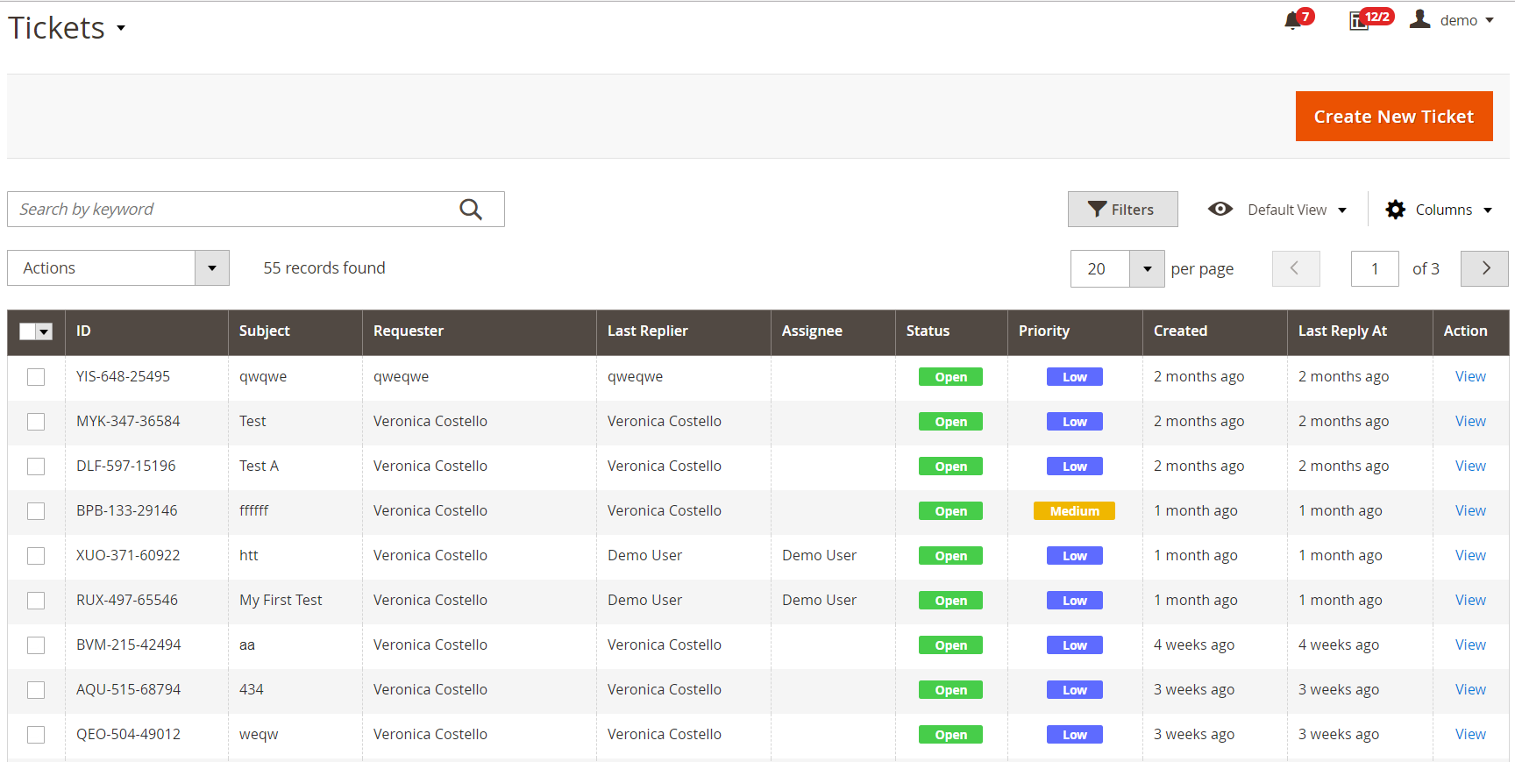Select checkbox for ticket YIS-648-25495

36,377
